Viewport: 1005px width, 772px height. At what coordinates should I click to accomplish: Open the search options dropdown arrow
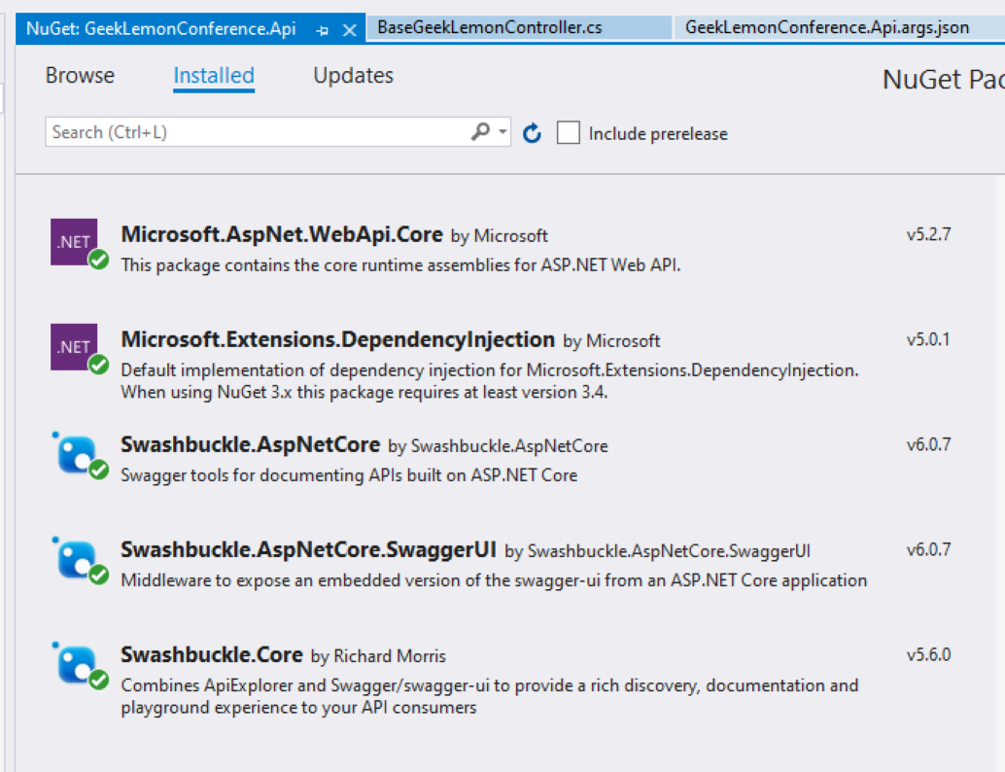[x=503, y=132]
